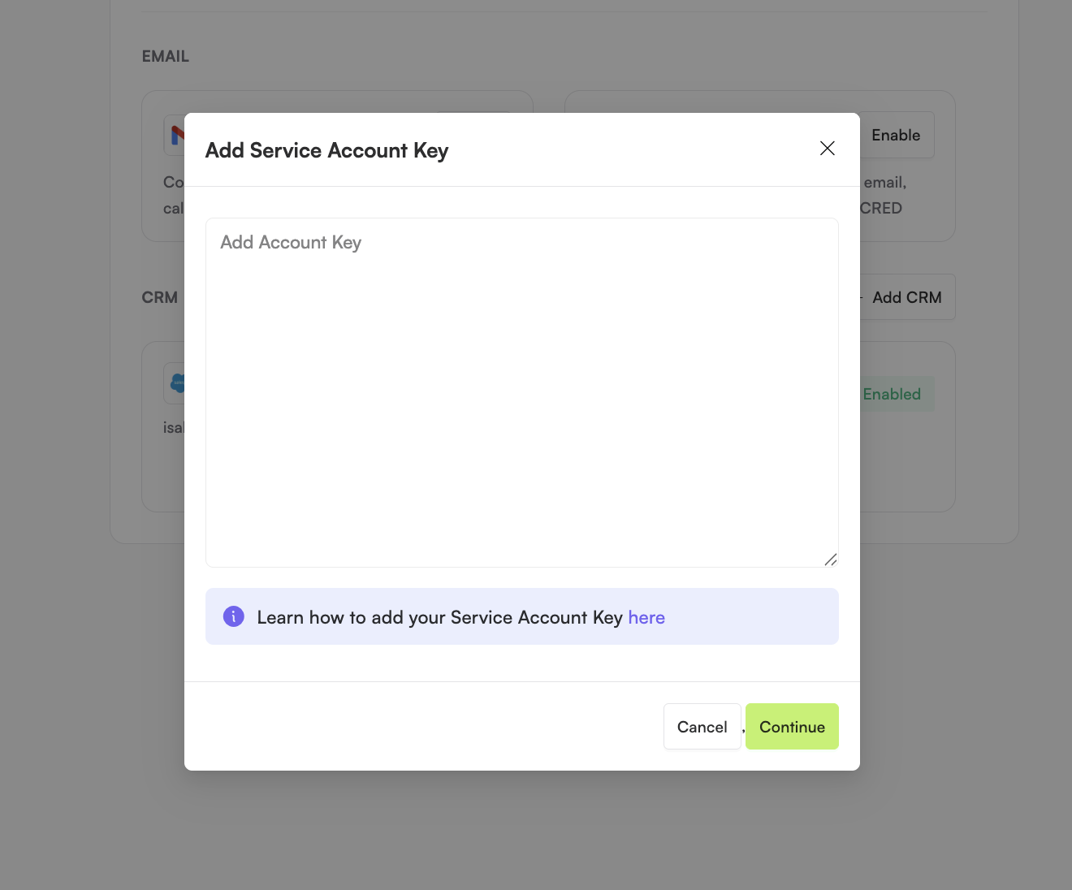Click the Enable button behind the dialog
The width and height of the screenshot is (1072, 890).
click(x=897, y=135)
